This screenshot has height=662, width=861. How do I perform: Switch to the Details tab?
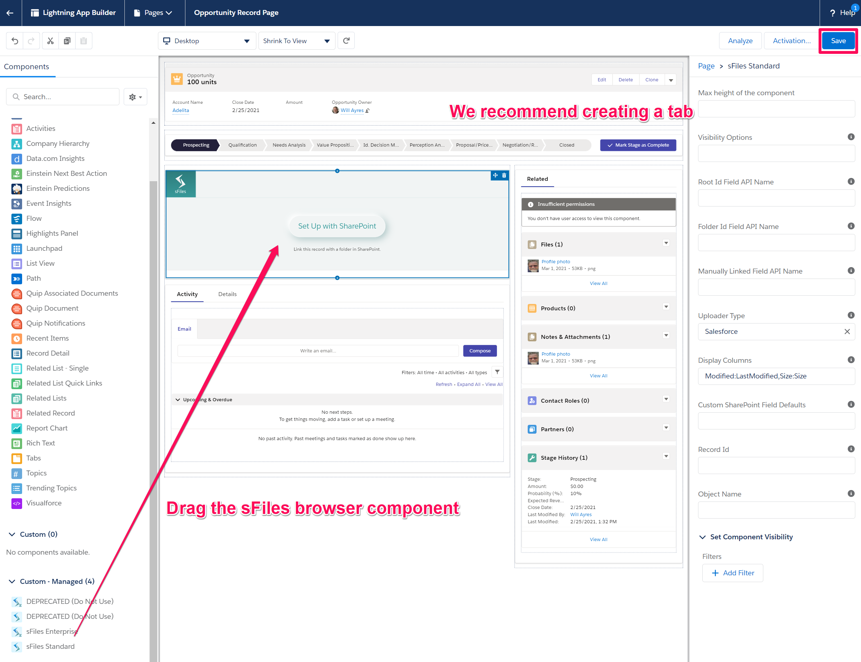click(227, 294)
